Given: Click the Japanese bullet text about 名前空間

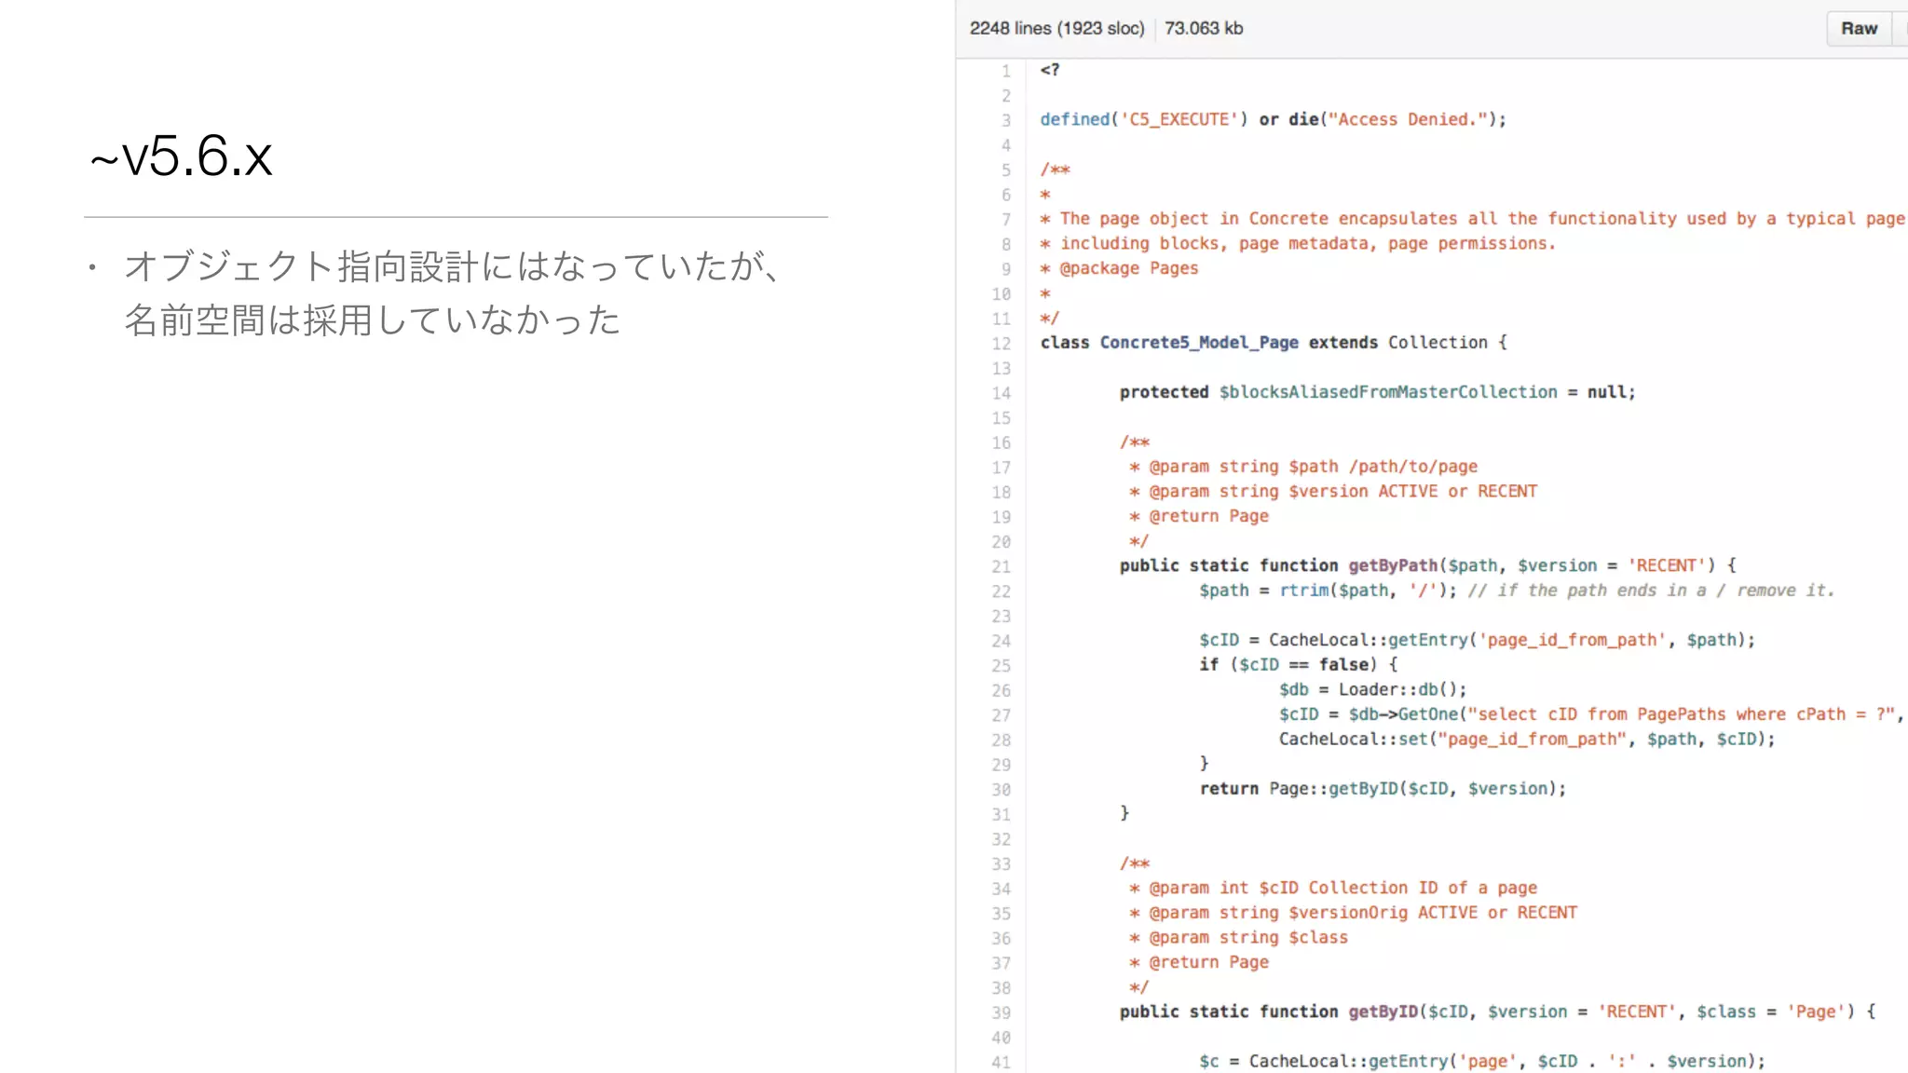Looking at the screenshot, I should tap(373, 320).
